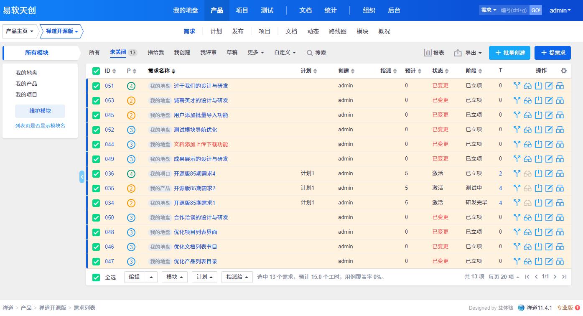583x316 pixels.
Task: Switch to the 测试 top menu
Action: [x=267, y=10]
